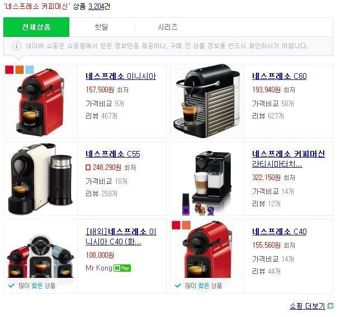Choose orange color swatch on 이니시아 product
The width and height of the screenshot is (341, 317).
click(x=20, y=70)
